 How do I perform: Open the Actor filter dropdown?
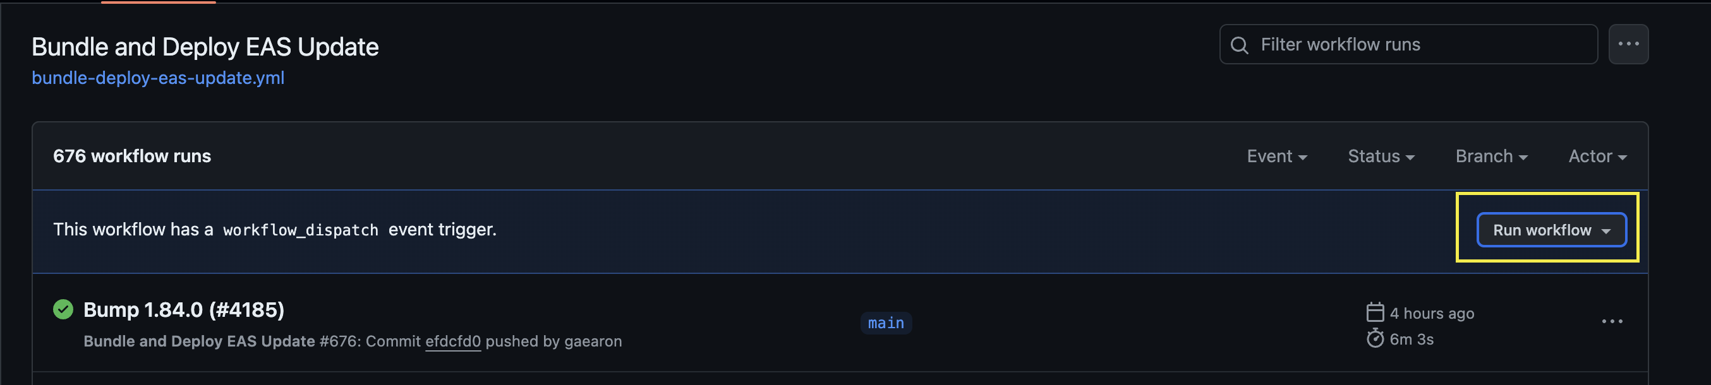[x=1596, y=156]
